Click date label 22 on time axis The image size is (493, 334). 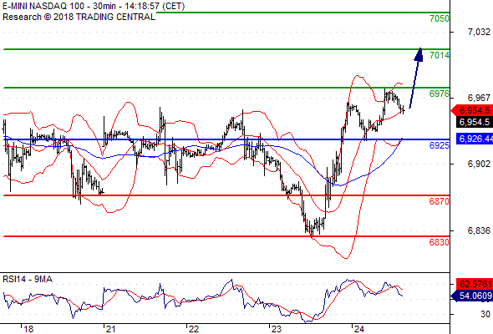click(194, 329)
